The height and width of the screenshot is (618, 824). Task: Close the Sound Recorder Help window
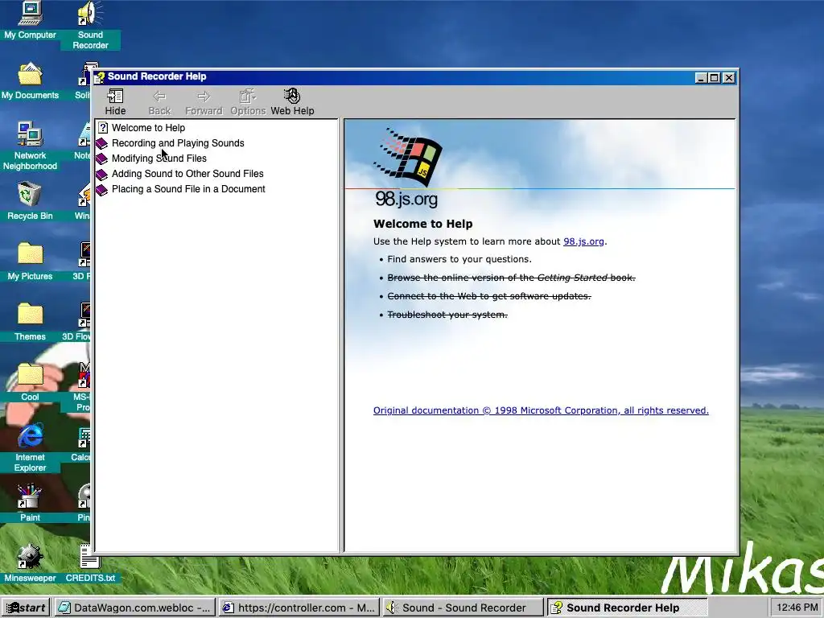point(728,78)
